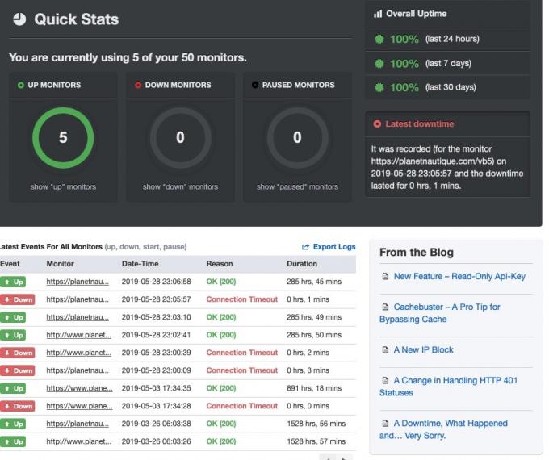
Task: Click the green Up Monitors donut chart showing 5
Action: [62, 138]
